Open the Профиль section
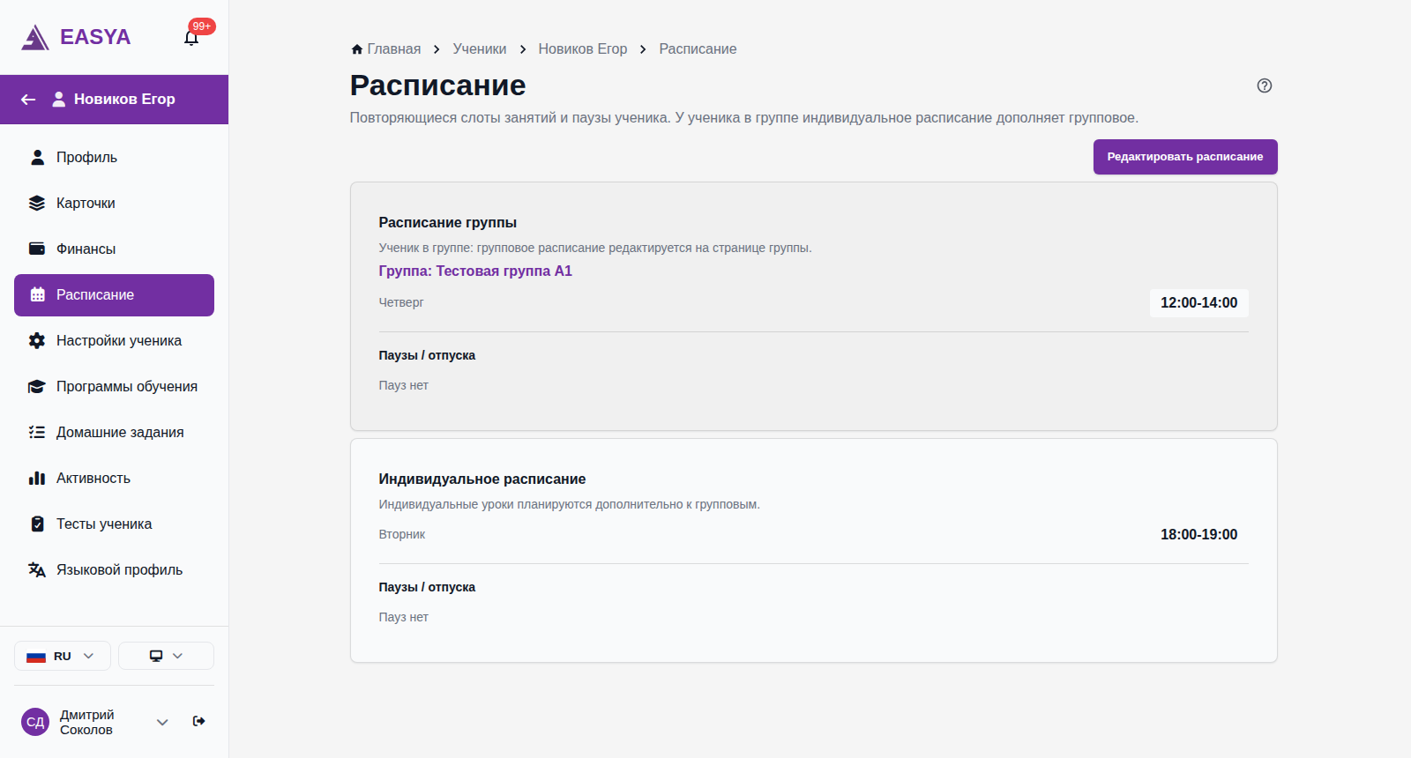Image resolution: width=1411 pixels, height=758 pixels. pos(114,158)
